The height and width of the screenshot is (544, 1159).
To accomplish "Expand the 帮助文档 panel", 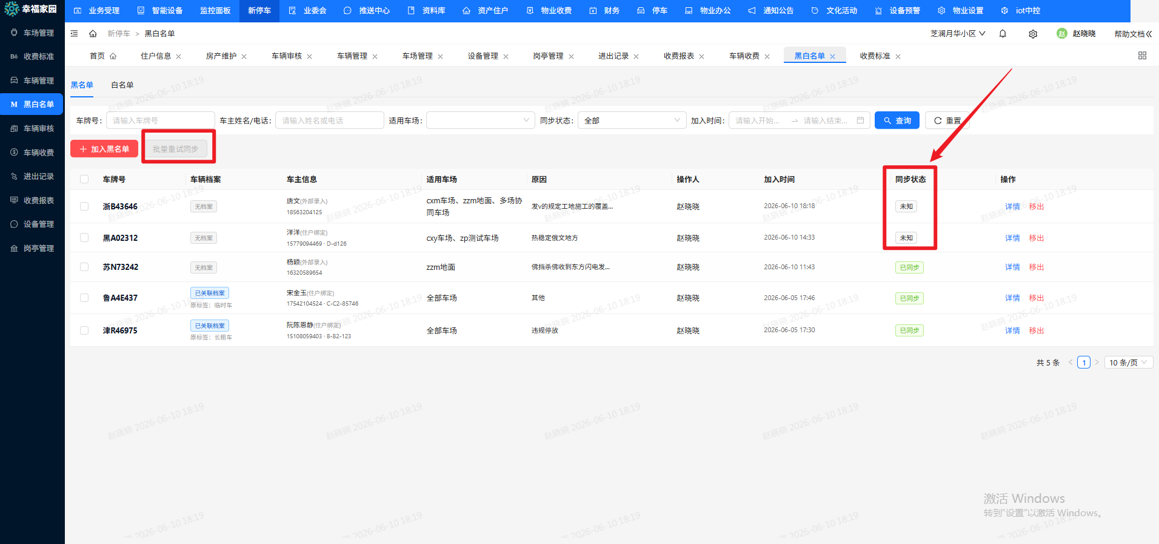I will [x=1132, y=34].
